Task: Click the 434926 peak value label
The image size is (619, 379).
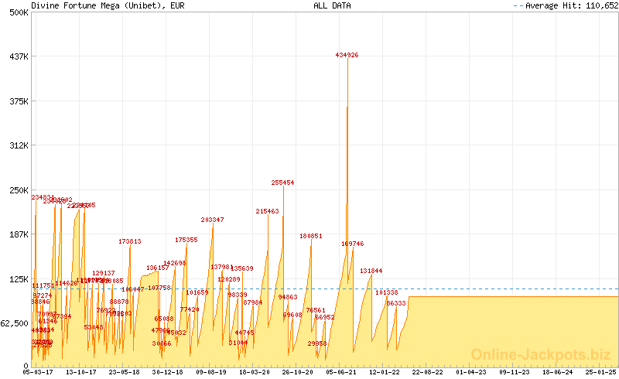Action: 347,55
